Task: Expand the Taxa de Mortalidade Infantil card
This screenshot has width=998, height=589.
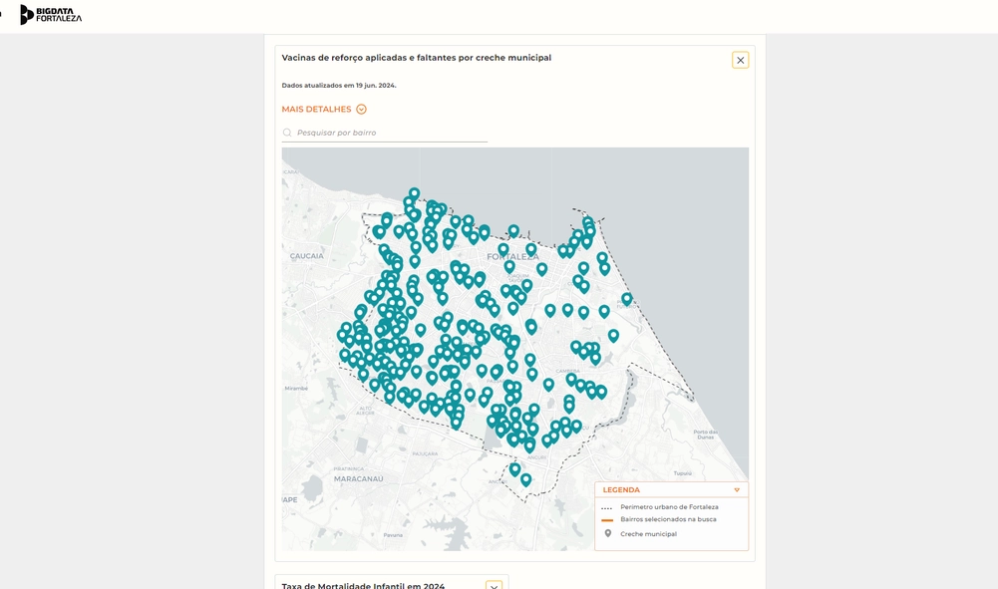Action: tap(494, 586)
